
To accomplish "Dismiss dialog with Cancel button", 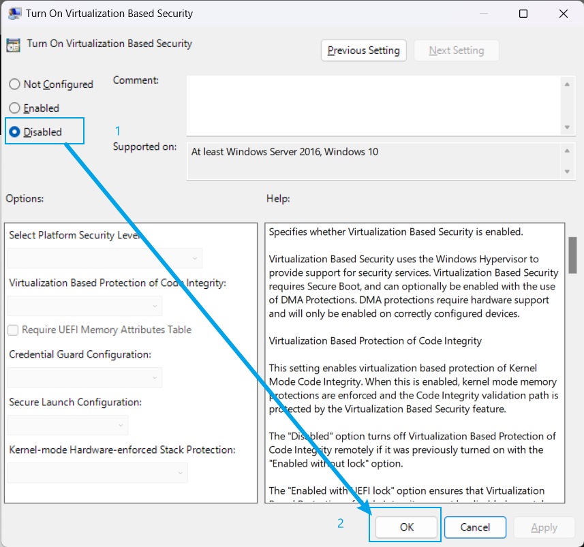I will pyautogui.click(x=475, y=527).
